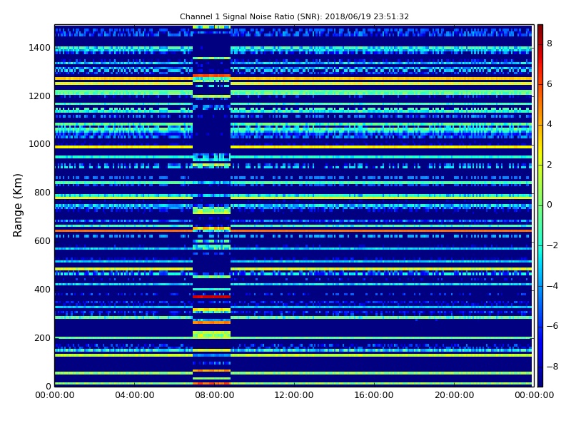Click the orange horizontal band near 640 km
Viewport: 571px width, 428px height.
click(293, 230)
